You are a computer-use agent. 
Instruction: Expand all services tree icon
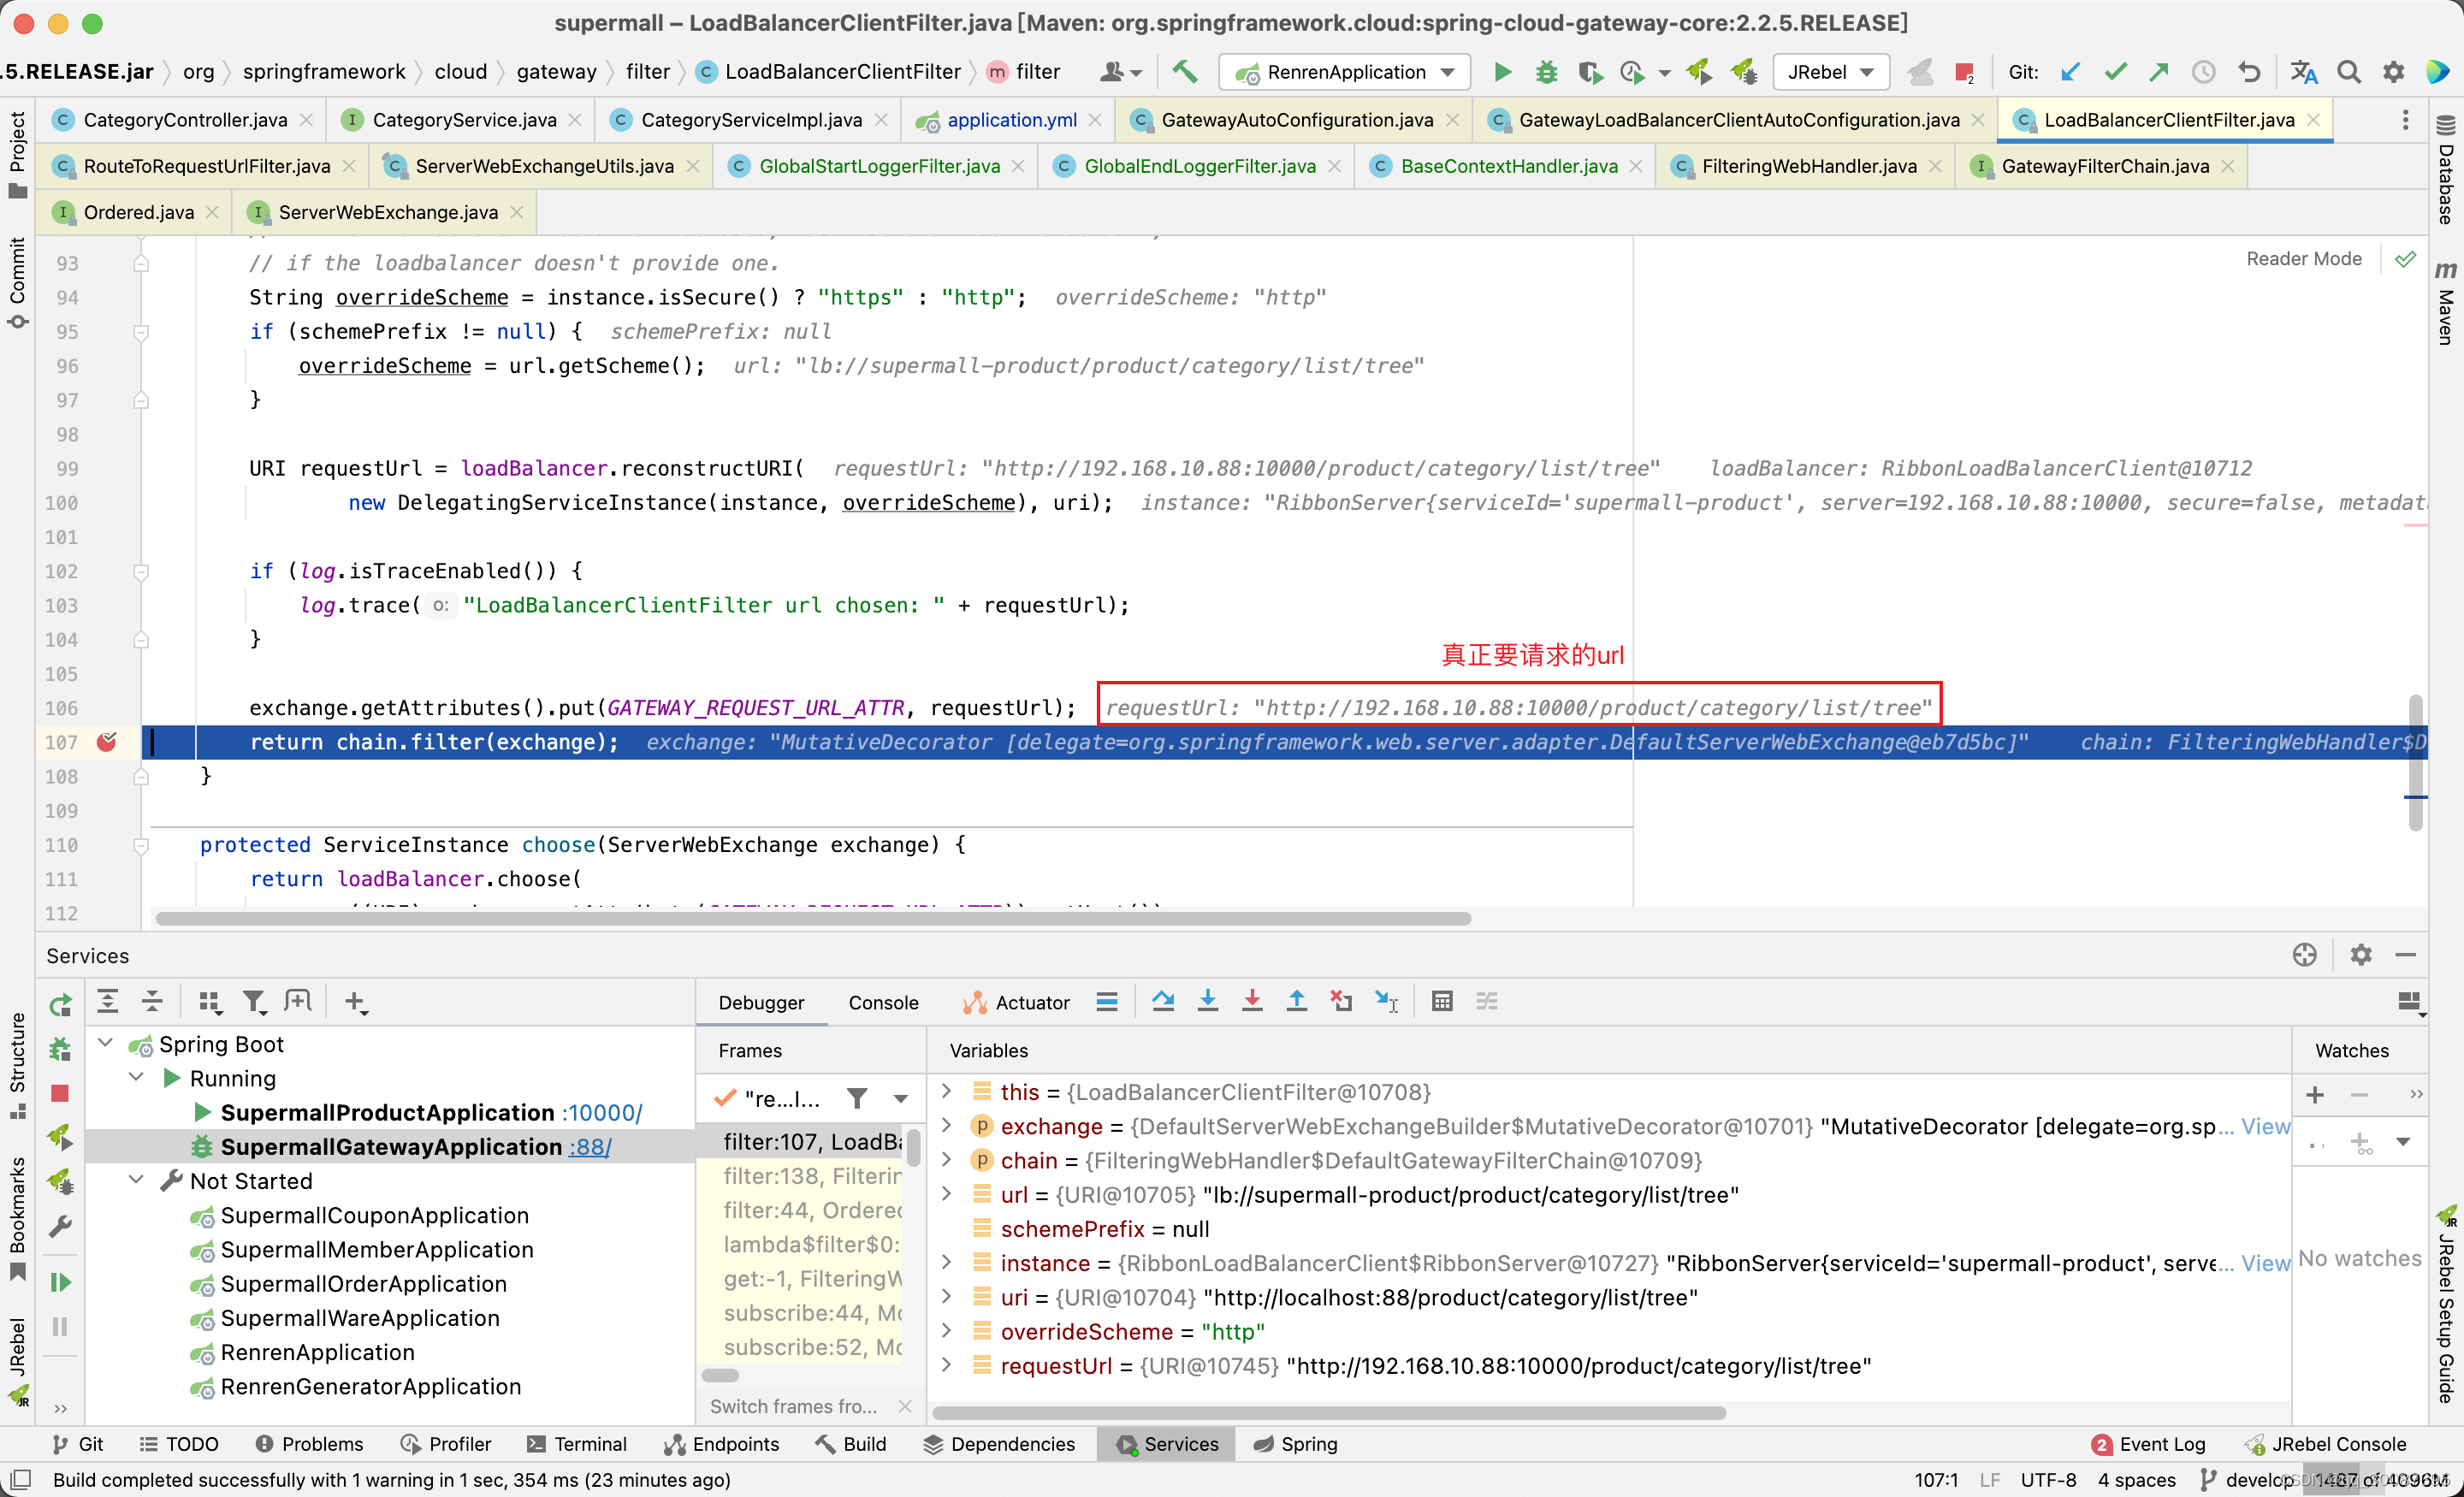tap(108, 1001)
